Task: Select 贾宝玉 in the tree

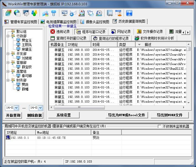Action: [27, 40]
